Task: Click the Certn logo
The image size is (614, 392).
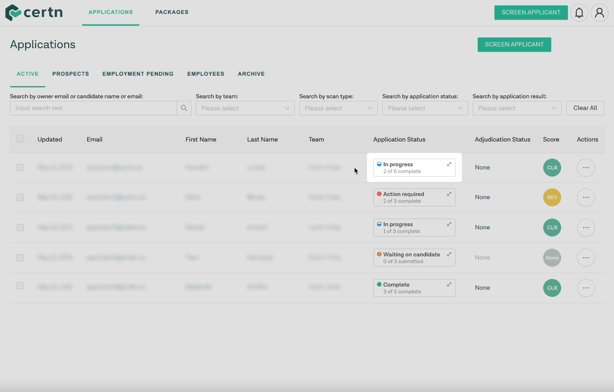Action: (x=33, y=13)
